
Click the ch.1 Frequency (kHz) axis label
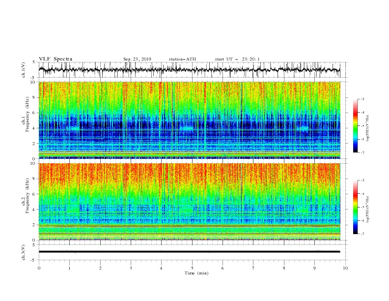[26, 114]
